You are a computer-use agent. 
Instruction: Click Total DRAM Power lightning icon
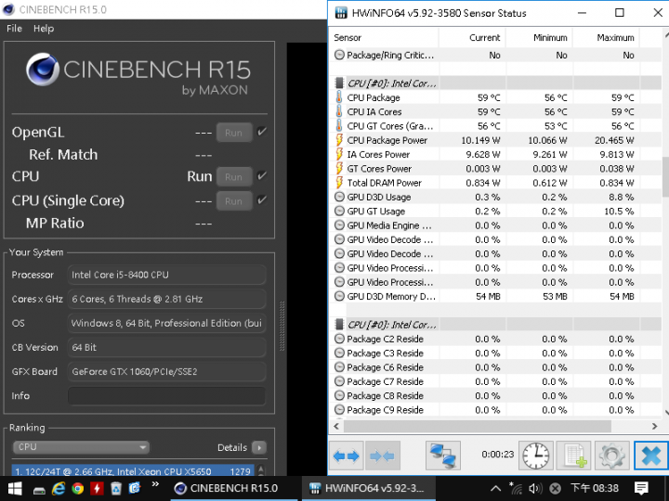pyautogui.click(x=339, y=183)
